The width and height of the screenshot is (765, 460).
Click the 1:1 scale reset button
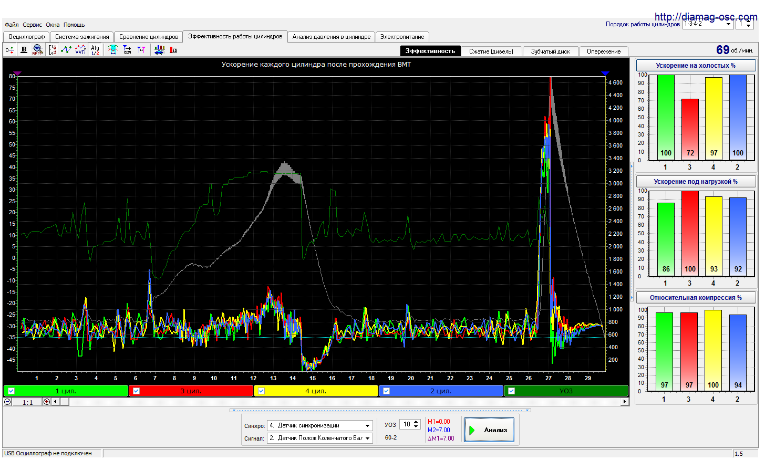pos(27,402)
